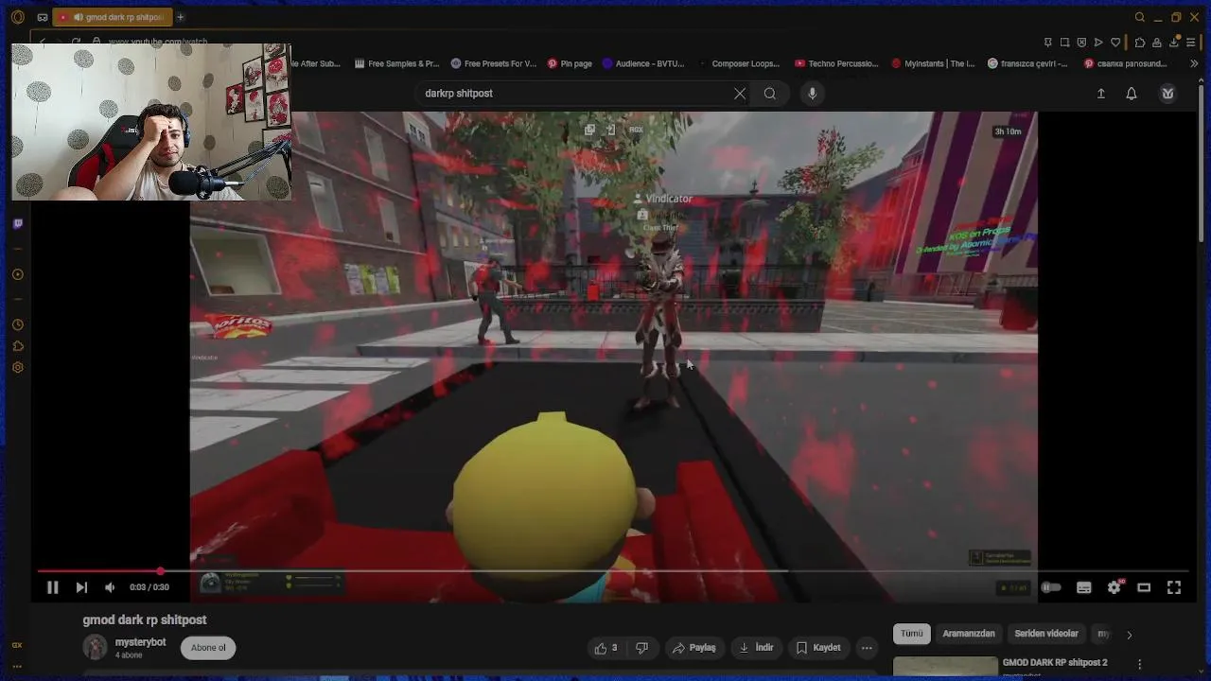The width and height of the screenshot is (1211, 681).
Task: Switch to gmod dark rp shitpost tab
Action: [x=114, y=17]
